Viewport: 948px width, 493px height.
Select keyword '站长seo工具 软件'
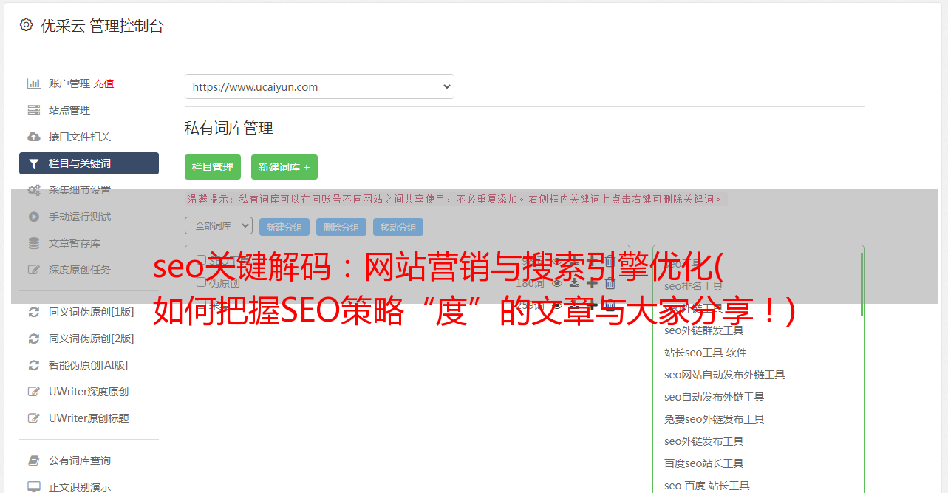706,353
